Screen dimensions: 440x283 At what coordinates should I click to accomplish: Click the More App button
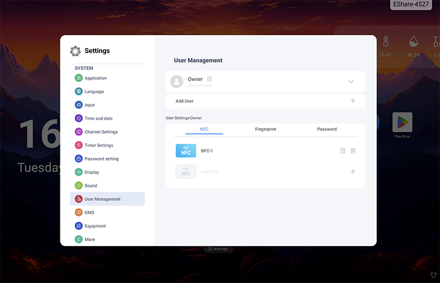218,249
